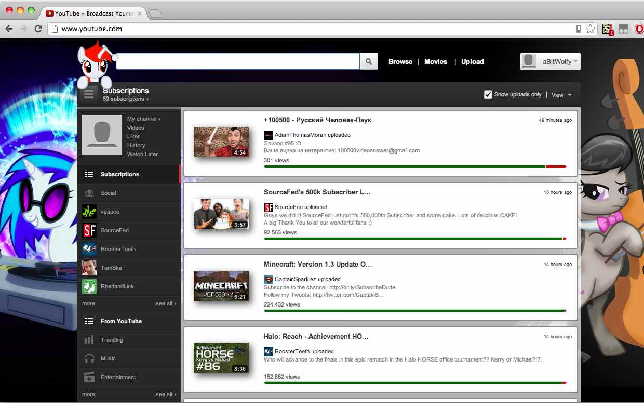644x403 pixels.
Task: Click SourceFed's 500k Subscriber title
Action: (x=317, y=192)
